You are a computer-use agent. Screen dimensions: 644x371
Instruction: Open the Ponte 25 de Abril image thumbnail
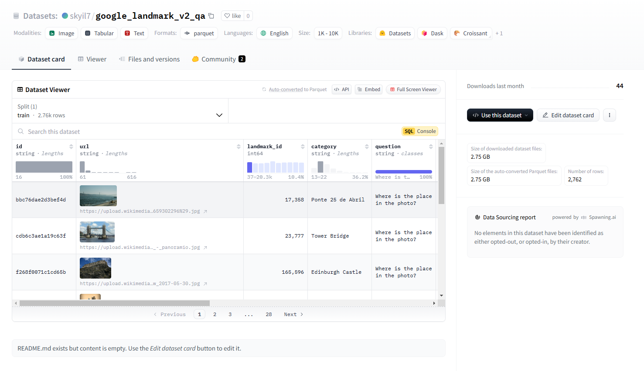point(98,196)
